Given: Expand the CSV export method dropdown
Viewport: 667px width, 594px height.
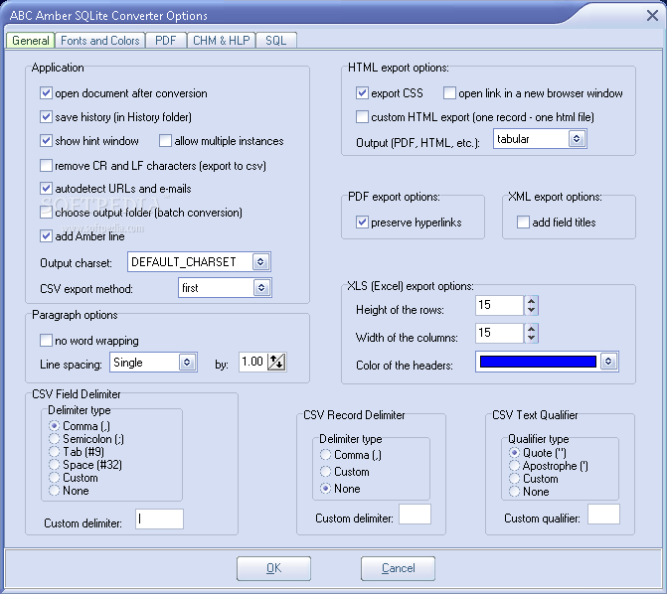Looking at the screenshot, I should tap(261, 288).
